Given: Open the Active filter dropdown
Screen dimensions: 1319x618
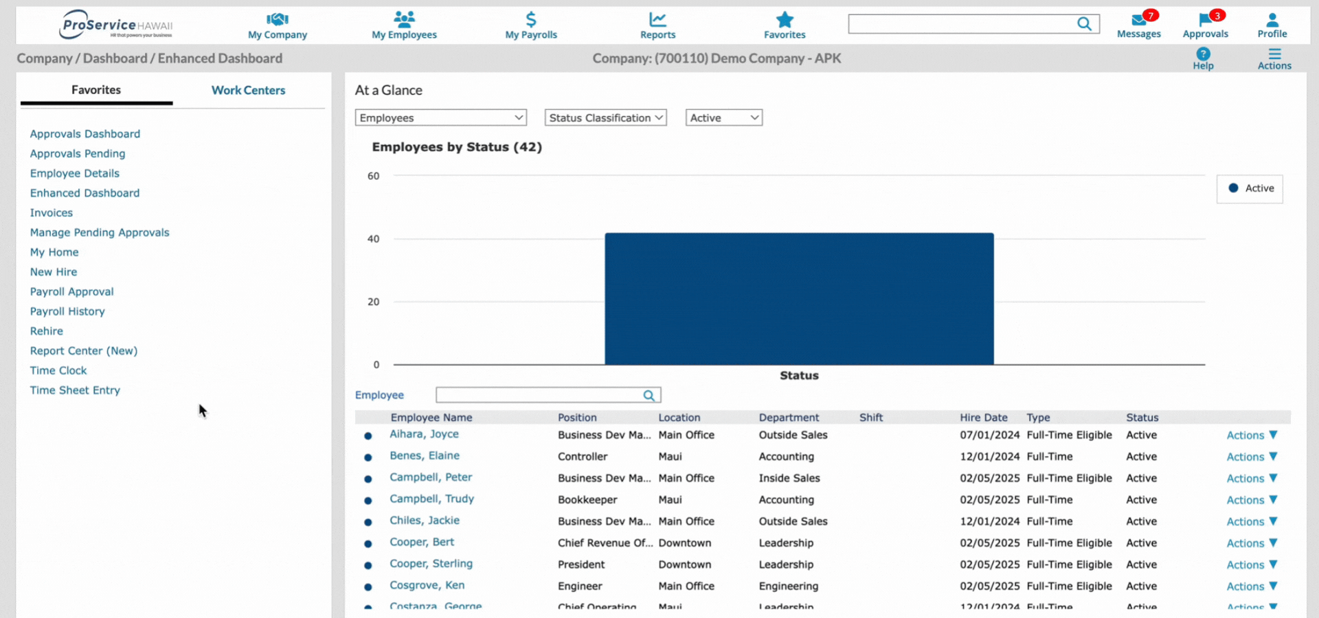Looking at the screenshot, I should (723, 117).
